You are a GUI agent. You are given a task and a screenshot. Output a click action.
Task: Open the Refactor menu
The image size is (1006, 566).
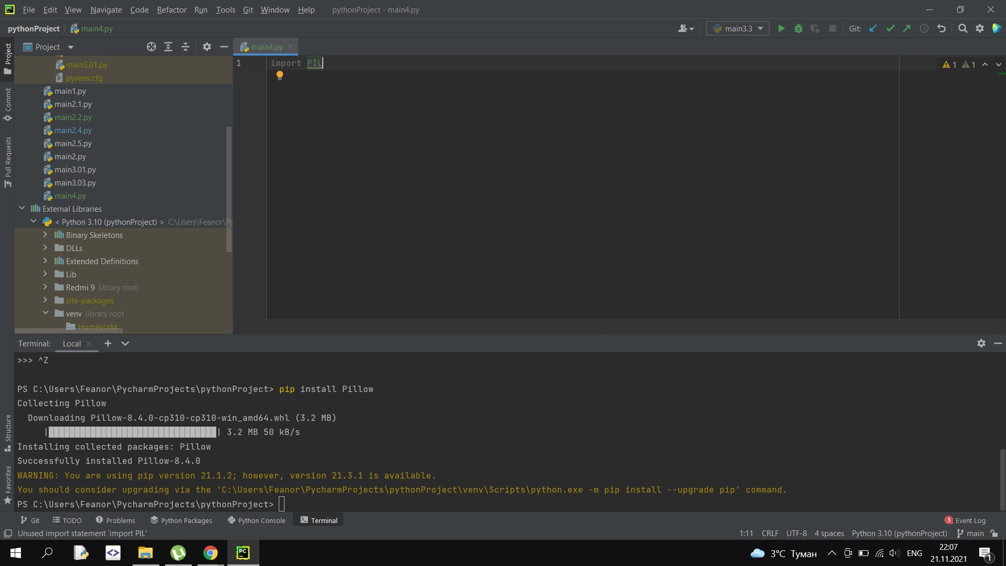click(x=171, y=9)
